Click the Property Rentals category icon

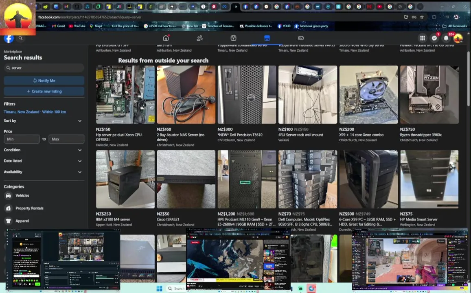[9, 208]
